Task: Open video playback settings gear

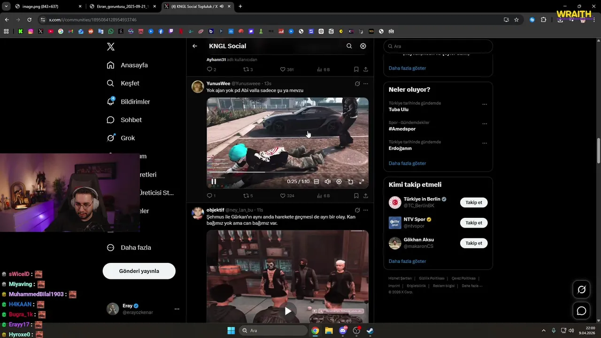Action: point(339,182)
